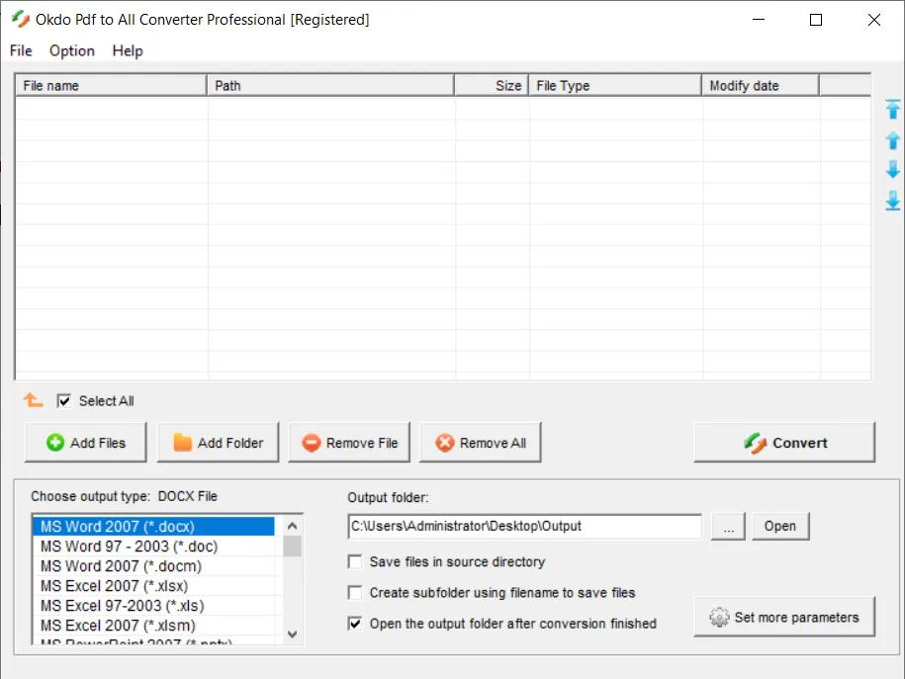The image size is (905, 679).
Task: Maximize the converter window
Action: (816, 20)
